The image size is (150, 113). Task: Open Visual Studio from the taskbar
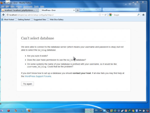[x=2, y=111]
